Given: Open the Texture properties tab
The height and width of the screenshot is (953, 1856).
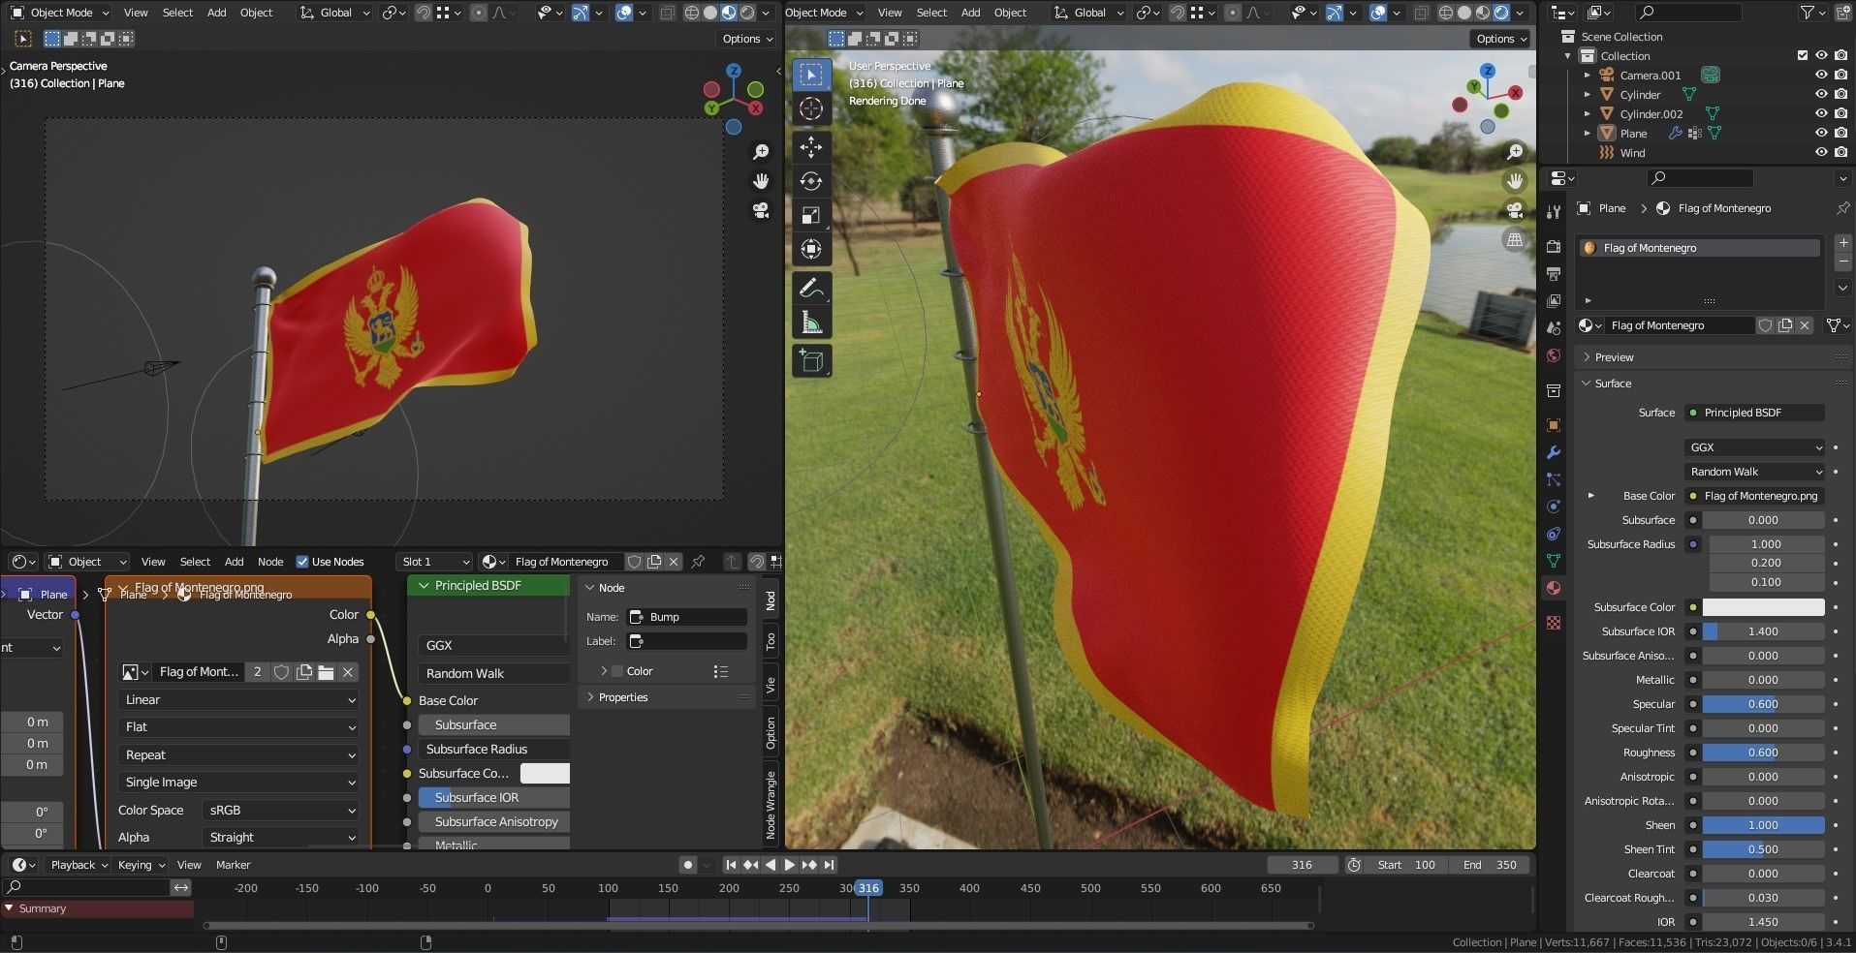Looking at the screenshot, I should 1554,623.
